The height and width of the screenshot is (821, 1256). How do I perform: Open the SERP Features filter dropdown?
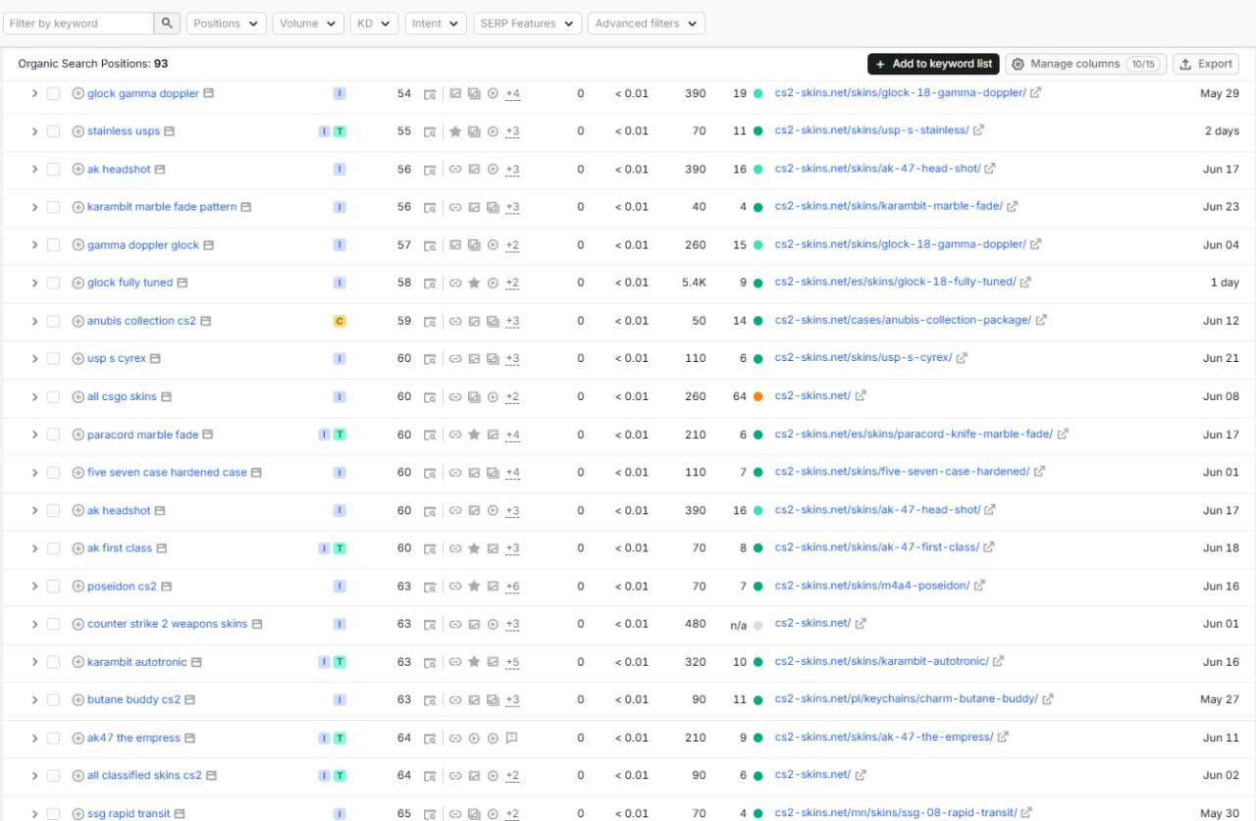coord(527,24)
